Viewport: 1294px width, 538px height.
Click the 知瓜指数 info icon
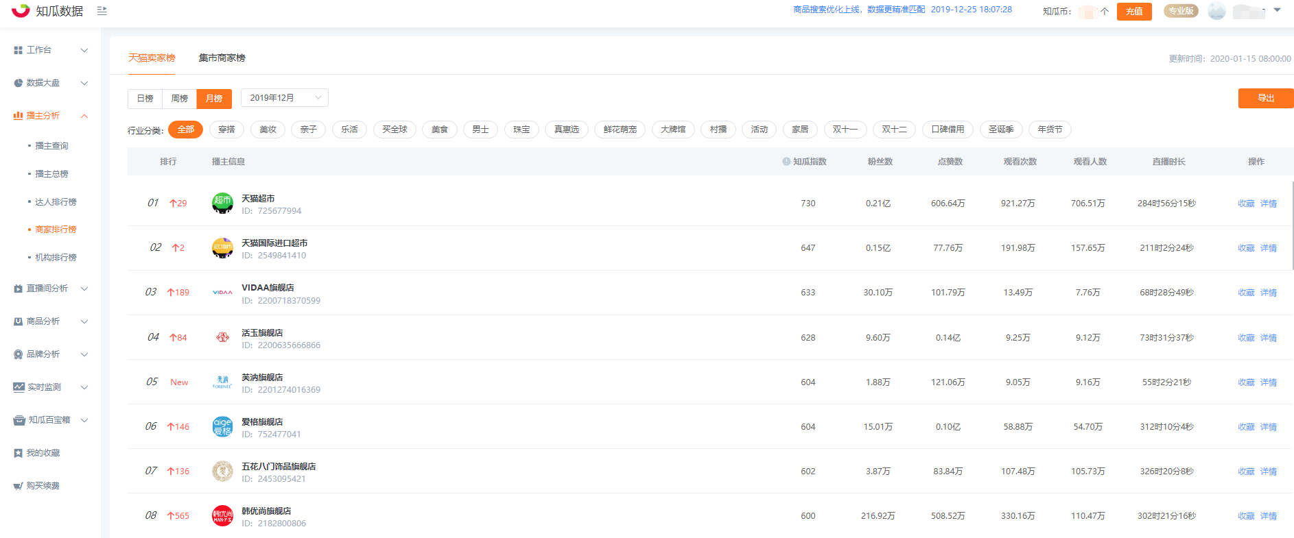[786, 162]
